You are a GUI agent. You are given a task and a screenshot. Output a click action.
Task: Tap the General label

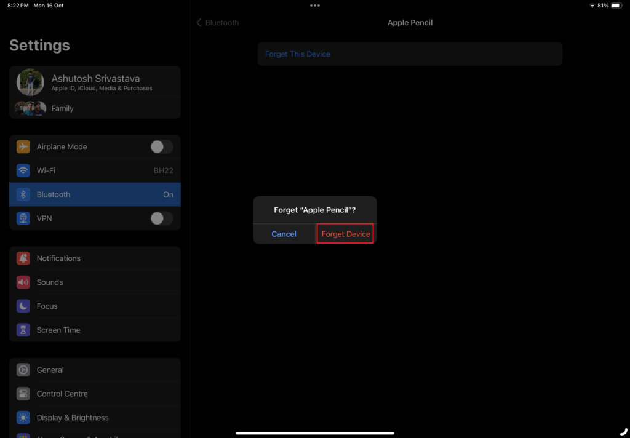pos(50,370)
